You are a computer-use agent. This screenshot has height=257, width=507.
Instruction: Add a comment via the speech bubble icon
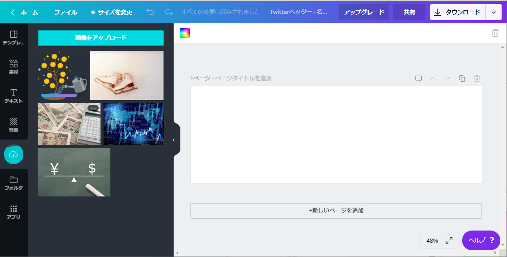[418, 78]
